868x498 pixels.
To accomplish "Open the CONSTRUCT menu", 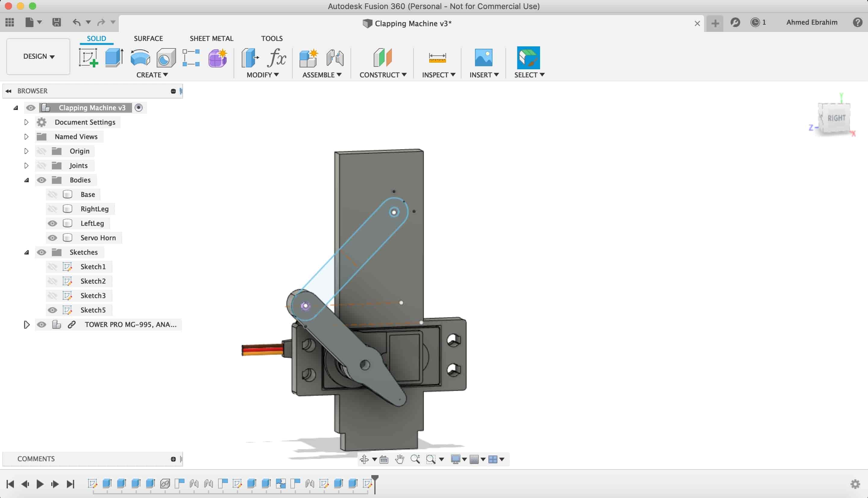I will [x=383, y=75].
